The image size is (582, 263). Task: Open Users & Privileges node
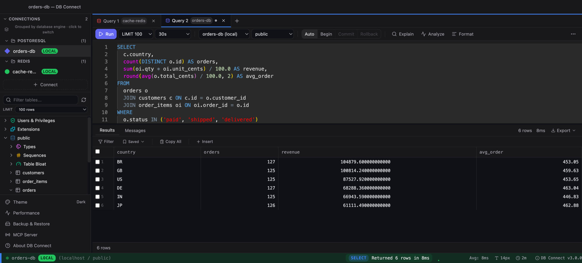36,120
